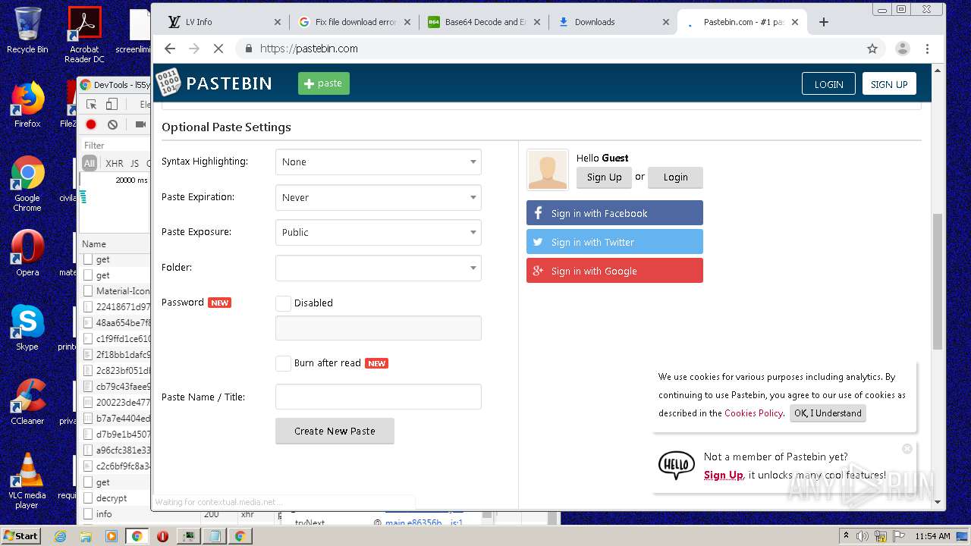
Task: Tick the checkbox next to info request
Action: coord(88,514)
